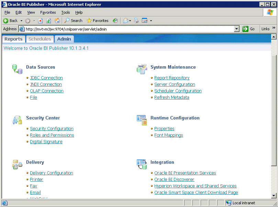Click the System Maintenance icon

[142, 69]
